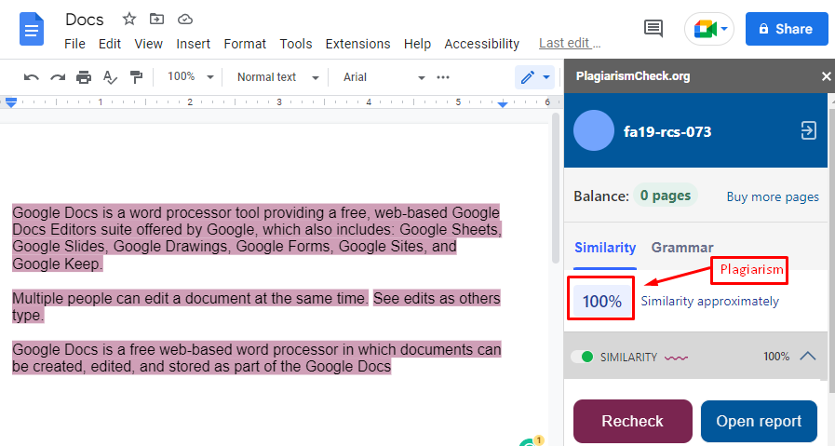
Task: Open the File menu
Action: click(x=74, y=44)
